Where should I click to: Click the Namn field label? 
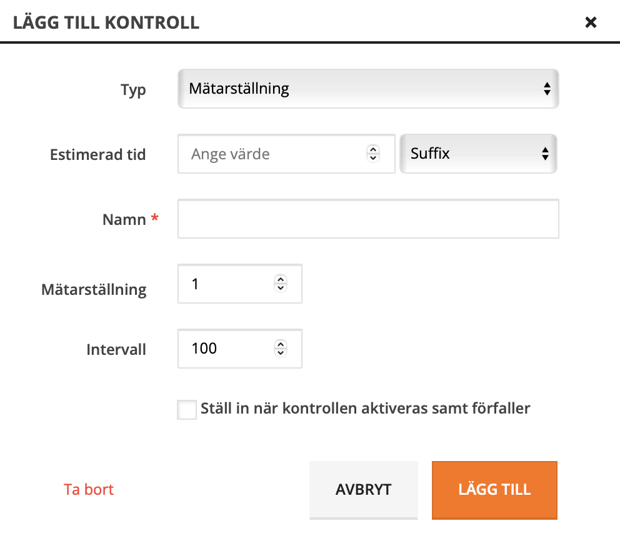124,220
